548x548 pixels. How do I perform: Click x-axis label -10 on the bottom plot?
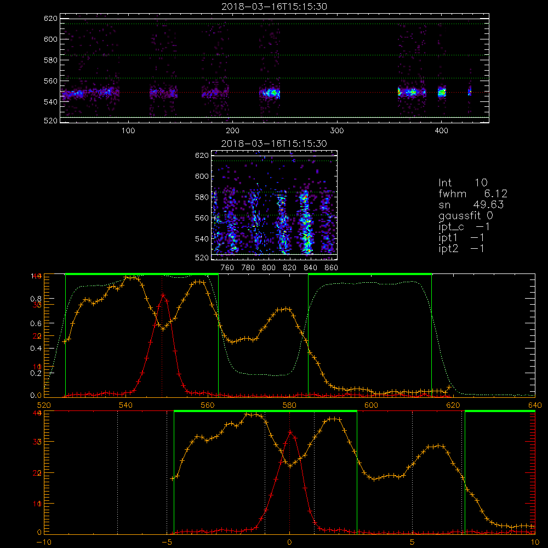pos(44,542)
